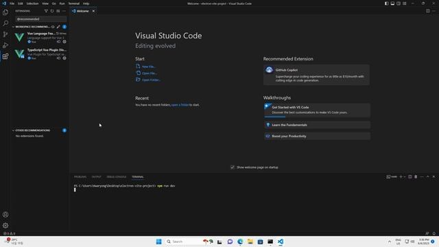Click the Vue Language Features extension logo
439x247 pixels.
coord(20,37)
